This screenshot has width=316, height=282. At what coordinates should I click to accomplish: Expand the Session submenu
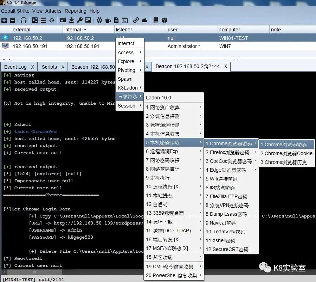click(130, 106)
